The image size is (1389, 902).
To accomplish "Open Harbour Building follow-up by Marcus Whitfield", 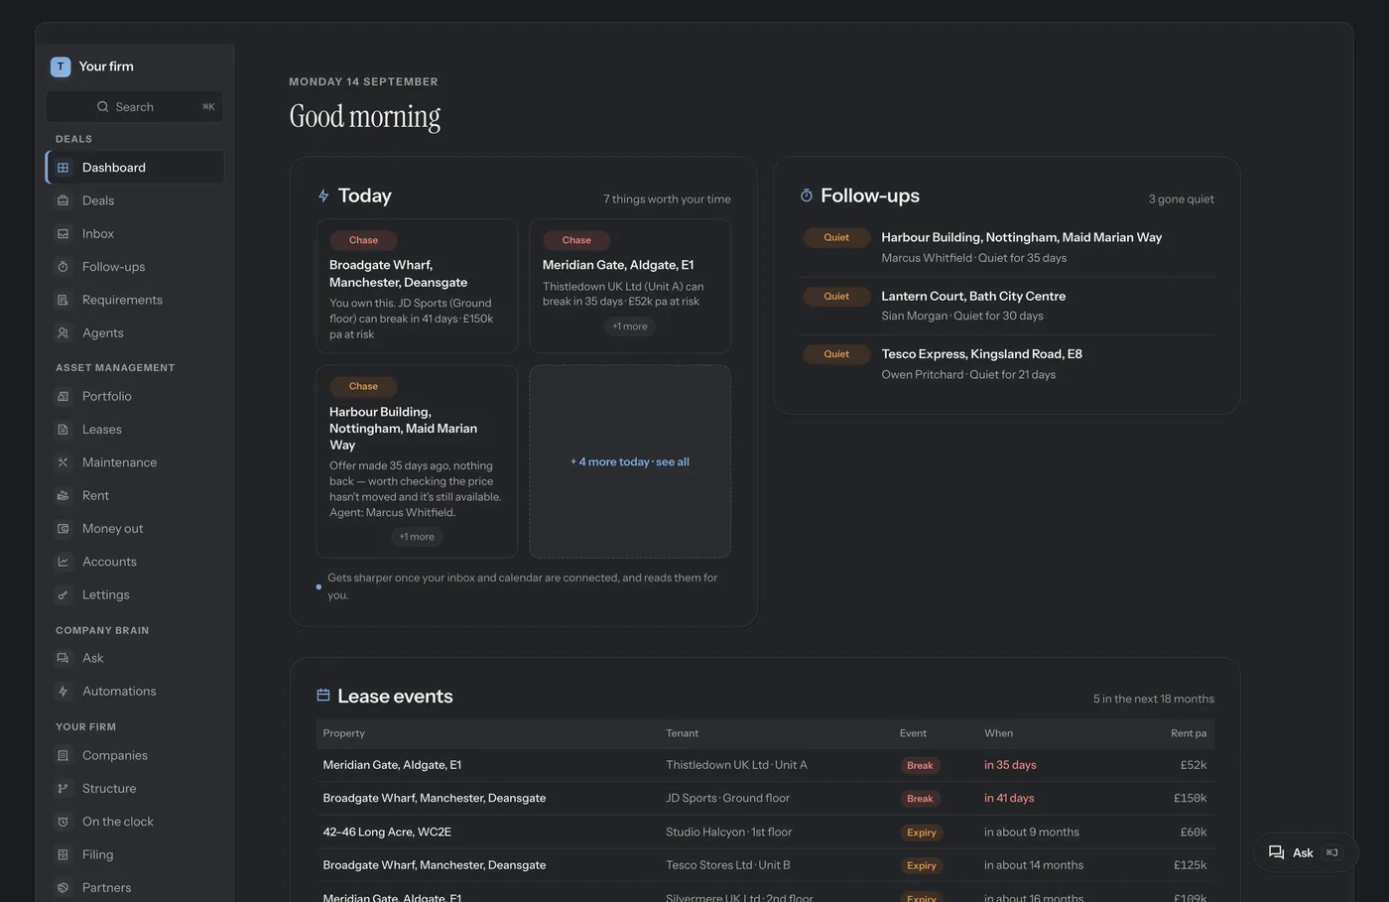I will pos(1007,247).
